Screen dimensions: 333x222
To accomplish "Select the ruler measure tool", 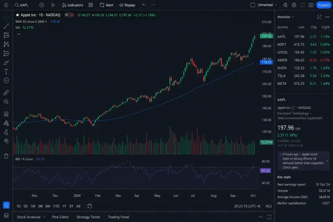I will tap(6, 93).
